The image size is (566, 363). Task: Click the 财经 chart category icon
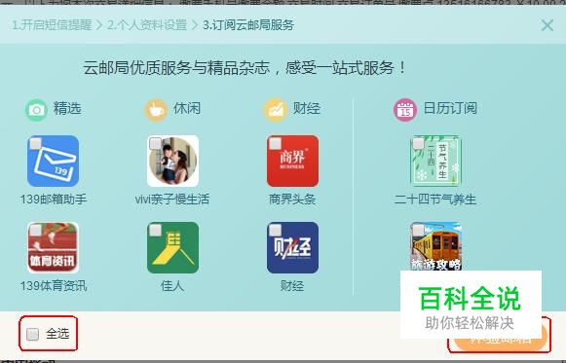276,110
